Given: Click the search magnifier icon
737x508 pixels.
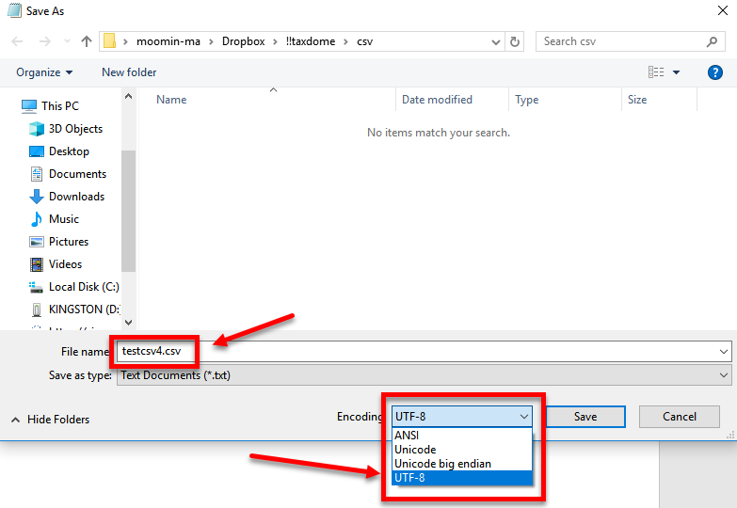Looking at the screenshot, I should tap(712, 41).
